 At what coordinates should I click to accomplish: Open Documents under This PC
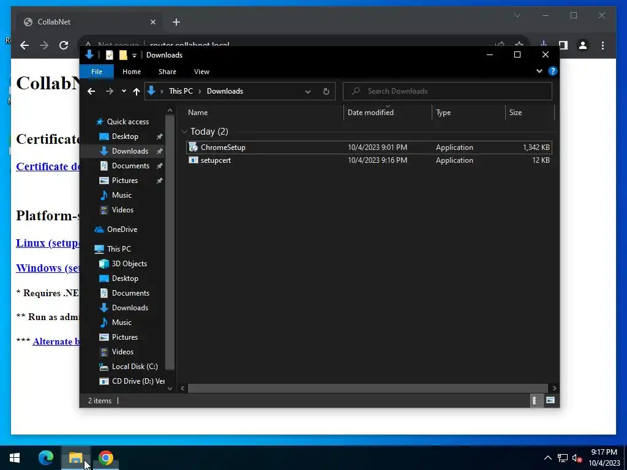130,293
